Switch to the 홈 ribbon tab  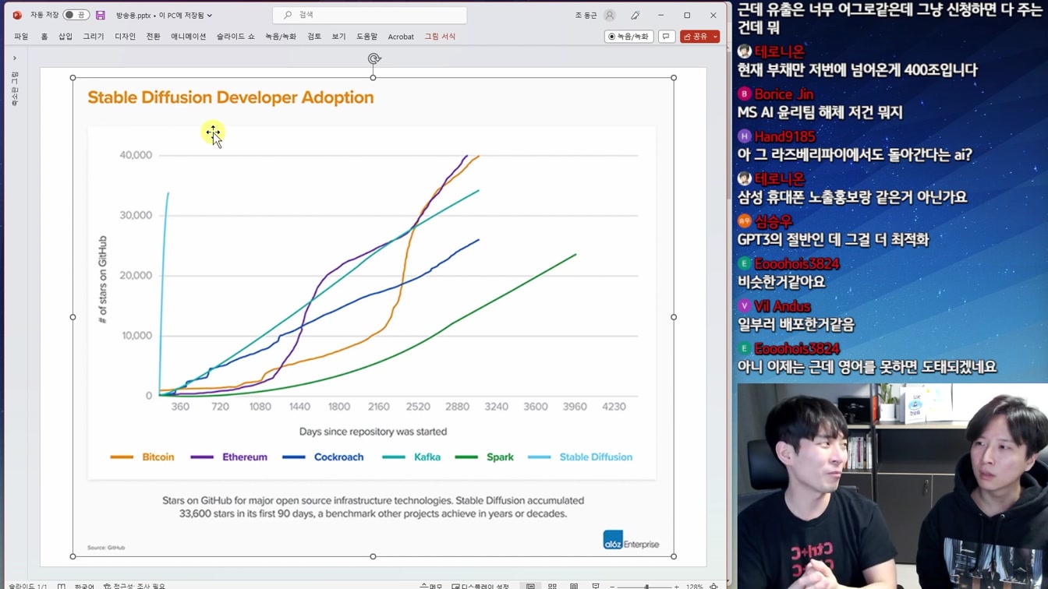click(x=44, y=37)
